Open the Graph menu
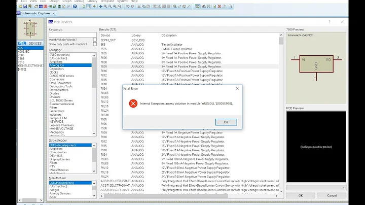This screenshot has height=205, width=365. (67, 1)
